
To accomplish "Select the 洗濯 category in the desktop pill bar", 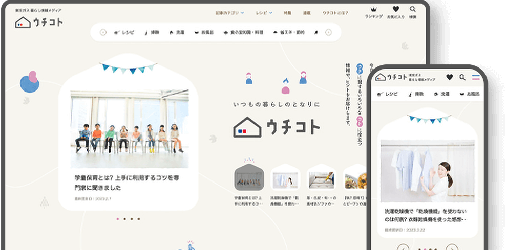I will 177,32.
